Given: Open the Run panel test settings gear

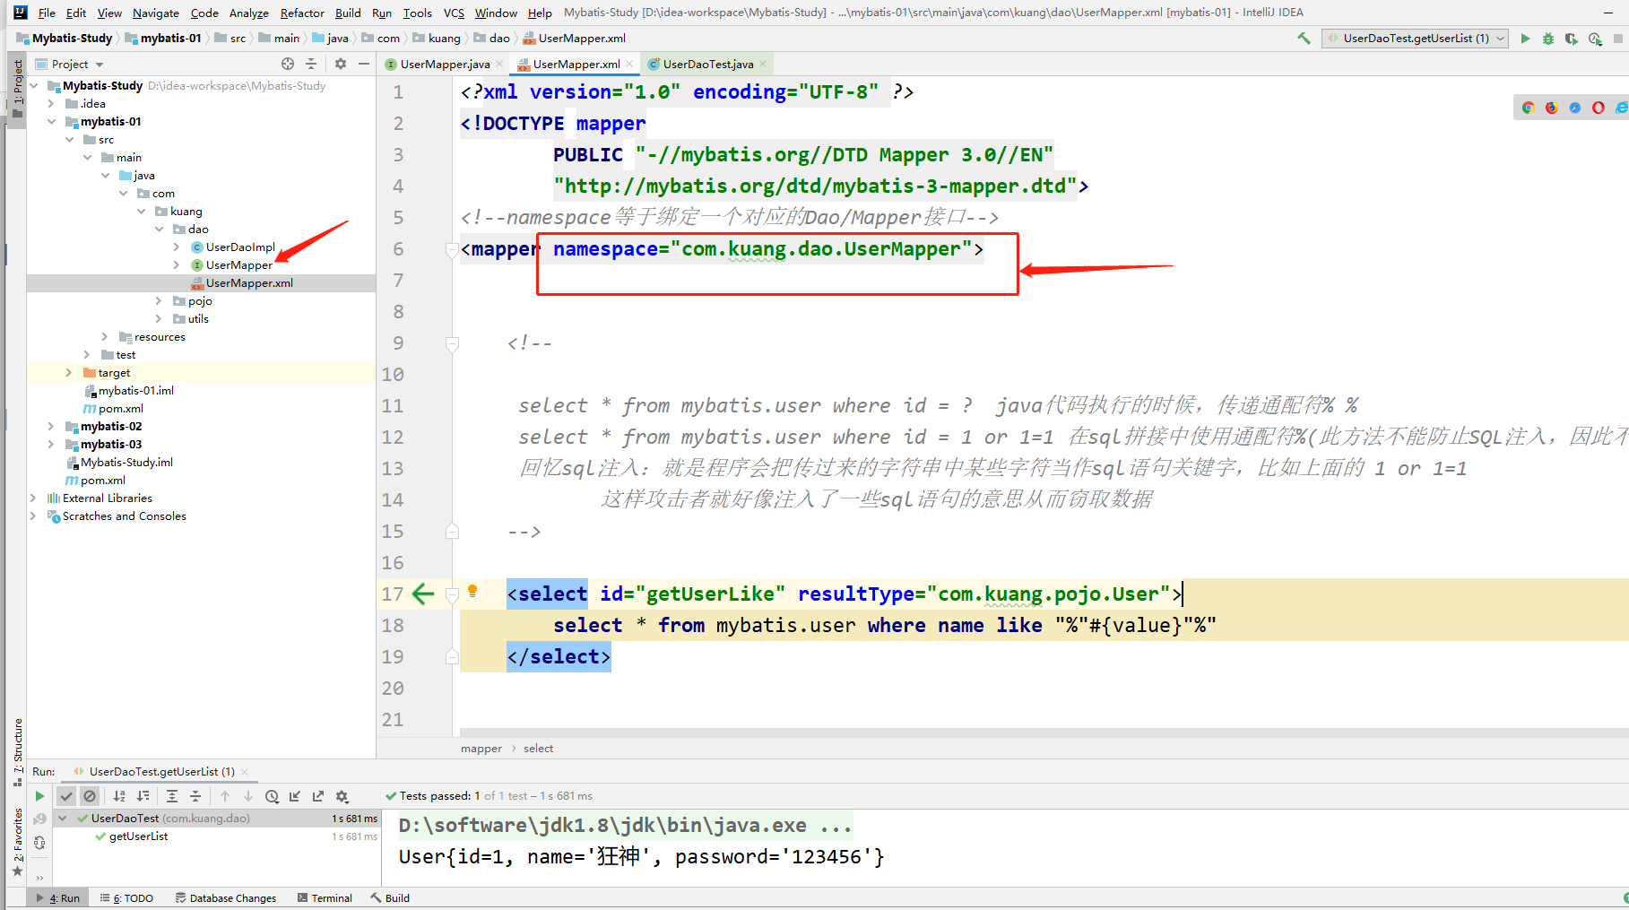Looking at the screenshot, I should tap(342, 796).
